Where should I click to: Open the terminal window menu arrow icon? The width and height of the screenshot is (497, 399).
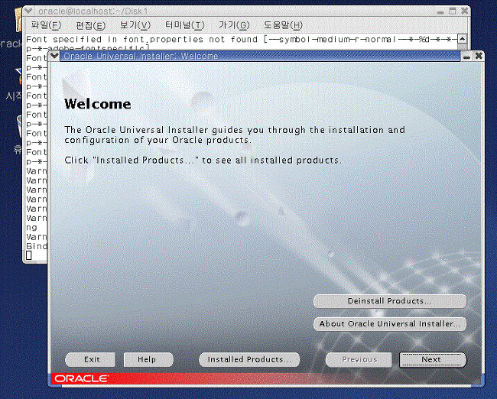[29, 11]
